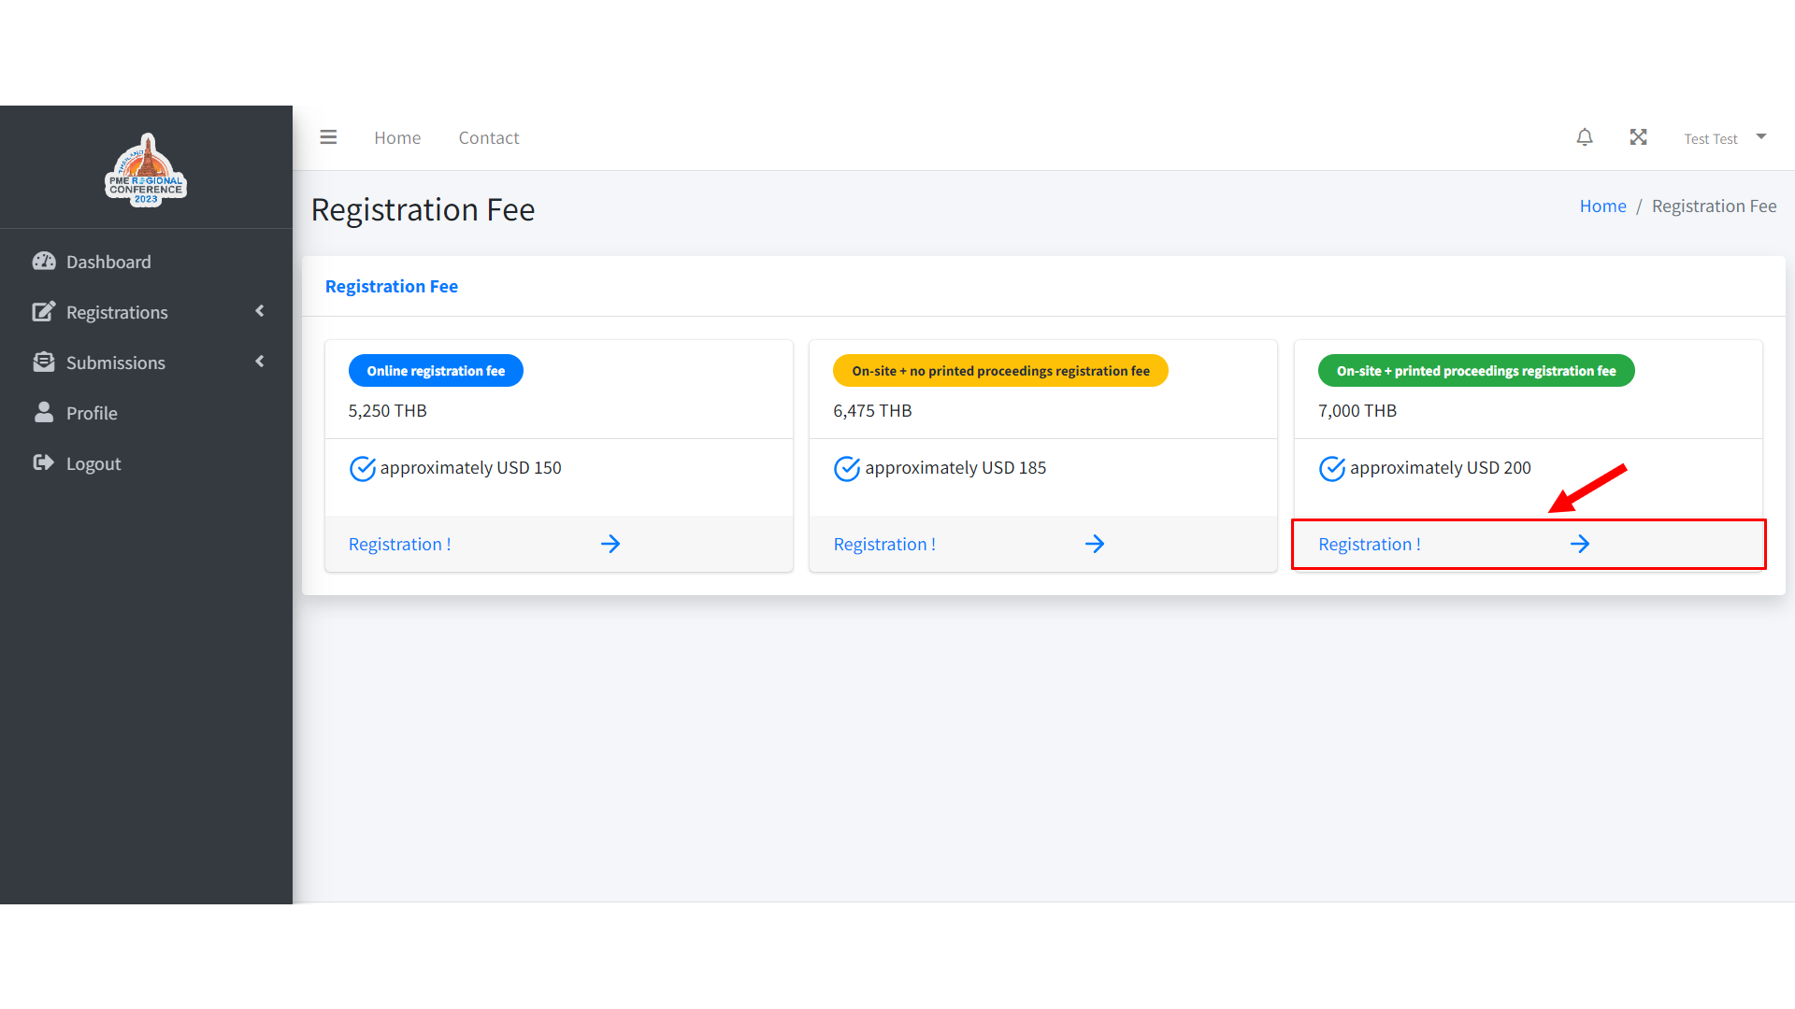This screenshot has width=1795, height=1009.
Task: Click the Online registration fee blue badge
Action: [436, 371]
